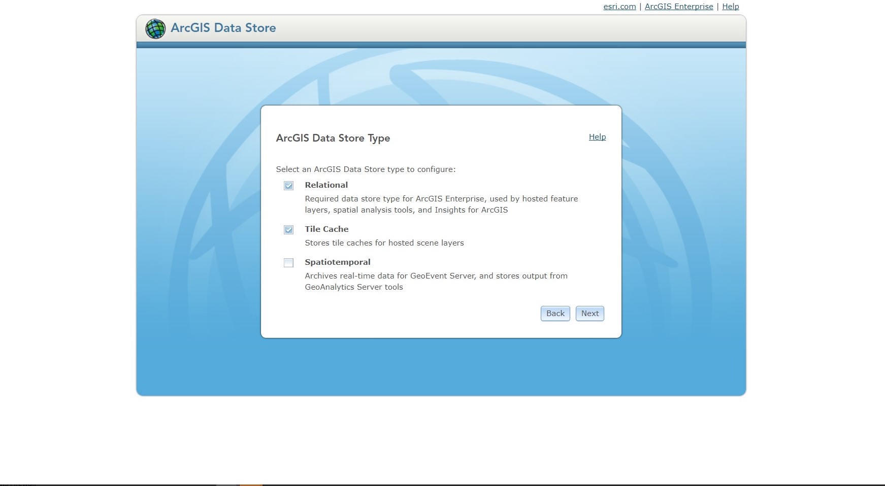Open the ArcGIS Enterprise link

click(x=679, y=7)
